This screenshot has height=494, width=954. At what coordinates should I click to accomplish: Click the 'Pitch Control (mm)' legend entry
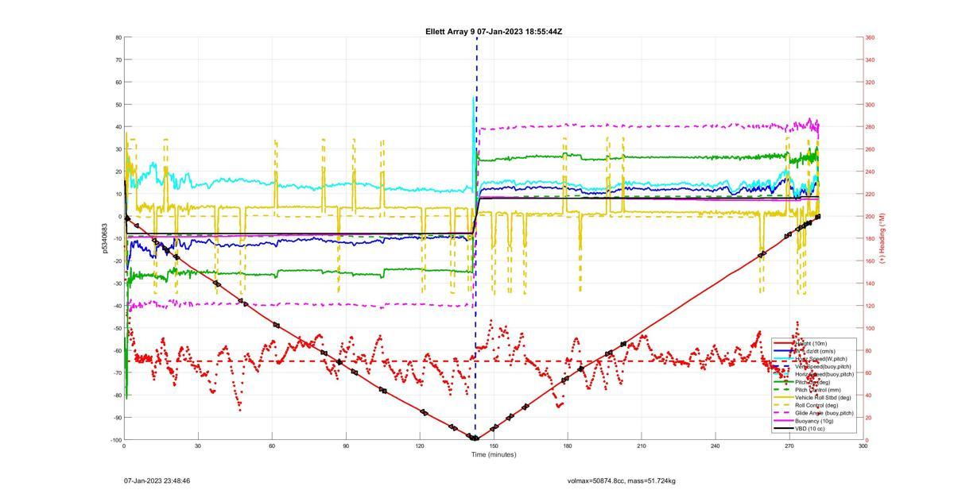820,390
